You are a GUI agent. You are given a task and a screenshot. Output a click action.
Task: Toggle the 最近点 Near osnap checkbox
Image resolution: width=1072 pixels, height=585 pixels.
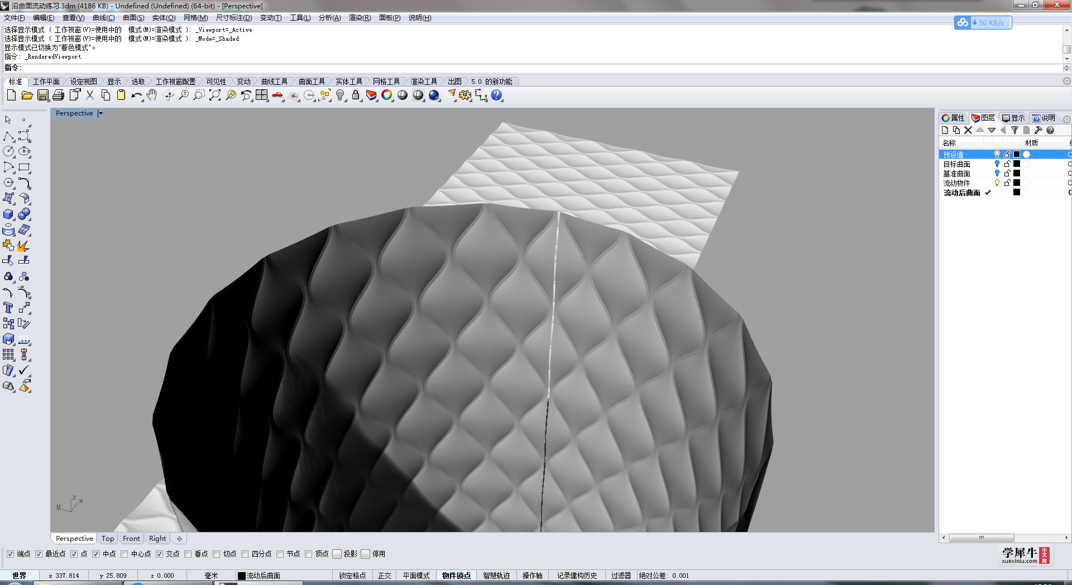click(39, 554)
